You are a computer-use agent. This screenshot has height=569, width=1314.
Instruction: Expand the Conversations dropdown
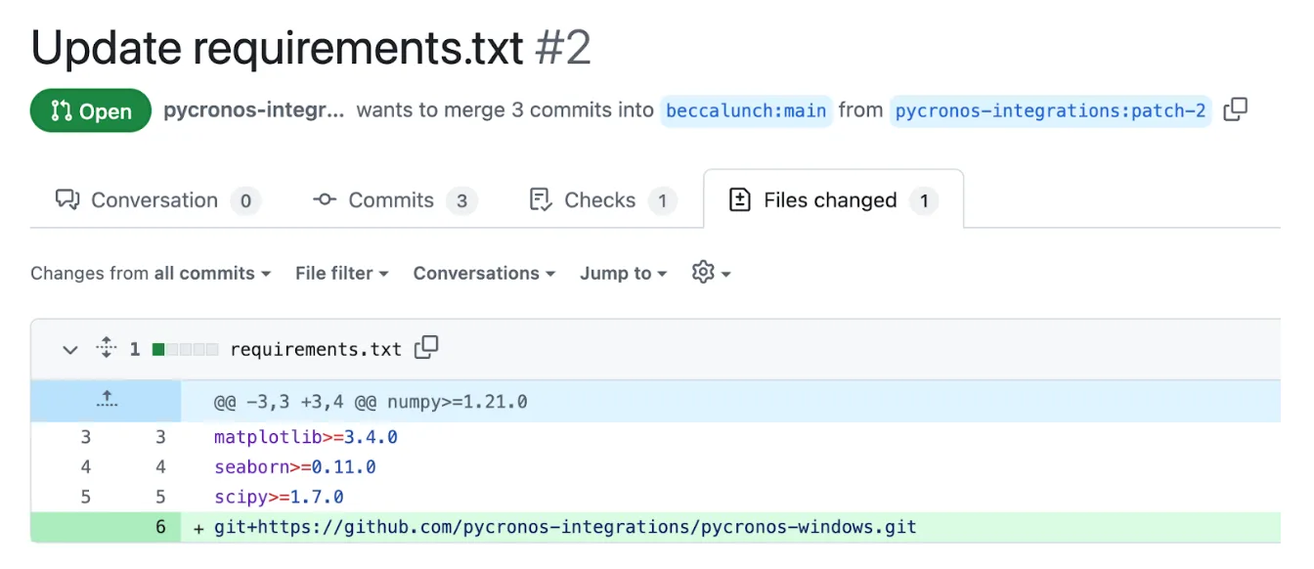(484, 273)
